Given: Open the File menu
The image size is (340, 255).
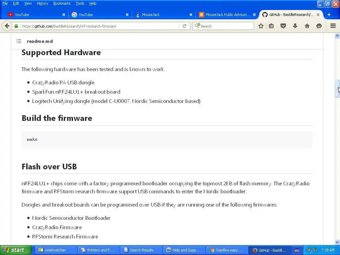Looking at the screenshot, I should (5, 3).
